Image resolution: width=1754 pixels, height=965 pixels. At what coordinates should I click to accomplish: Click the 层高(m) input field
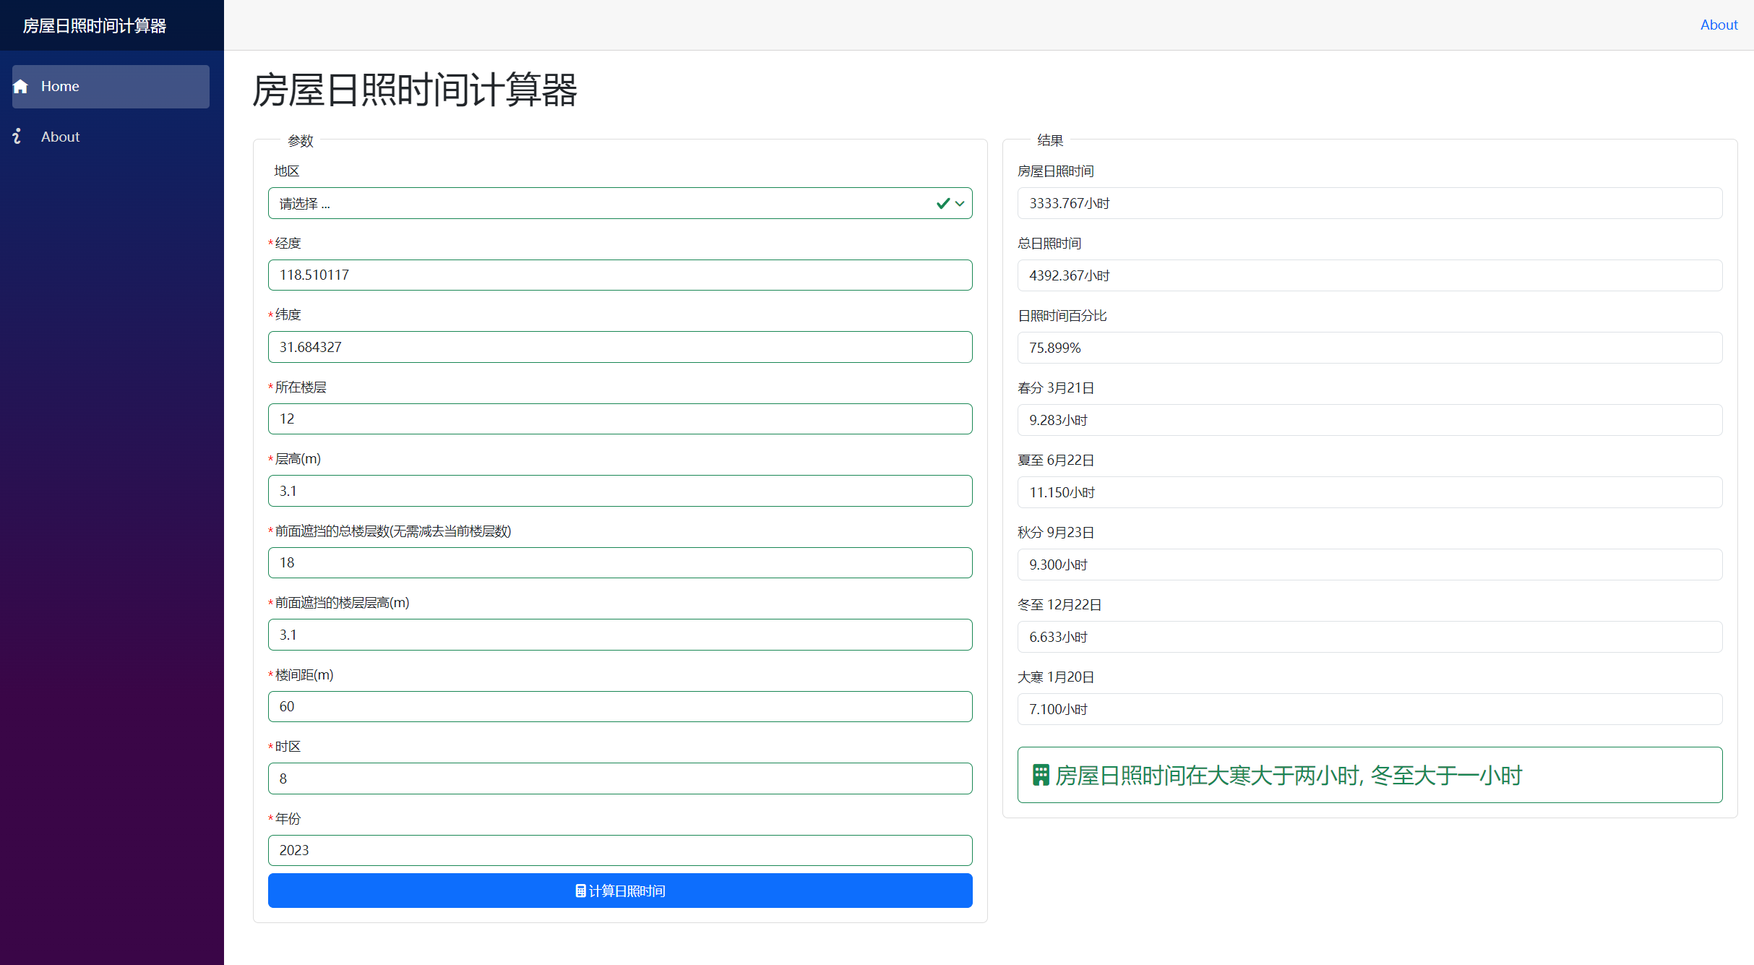(x=619, y=491)
